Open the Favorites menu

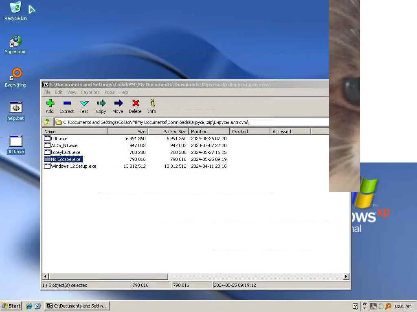click(90, 92)
